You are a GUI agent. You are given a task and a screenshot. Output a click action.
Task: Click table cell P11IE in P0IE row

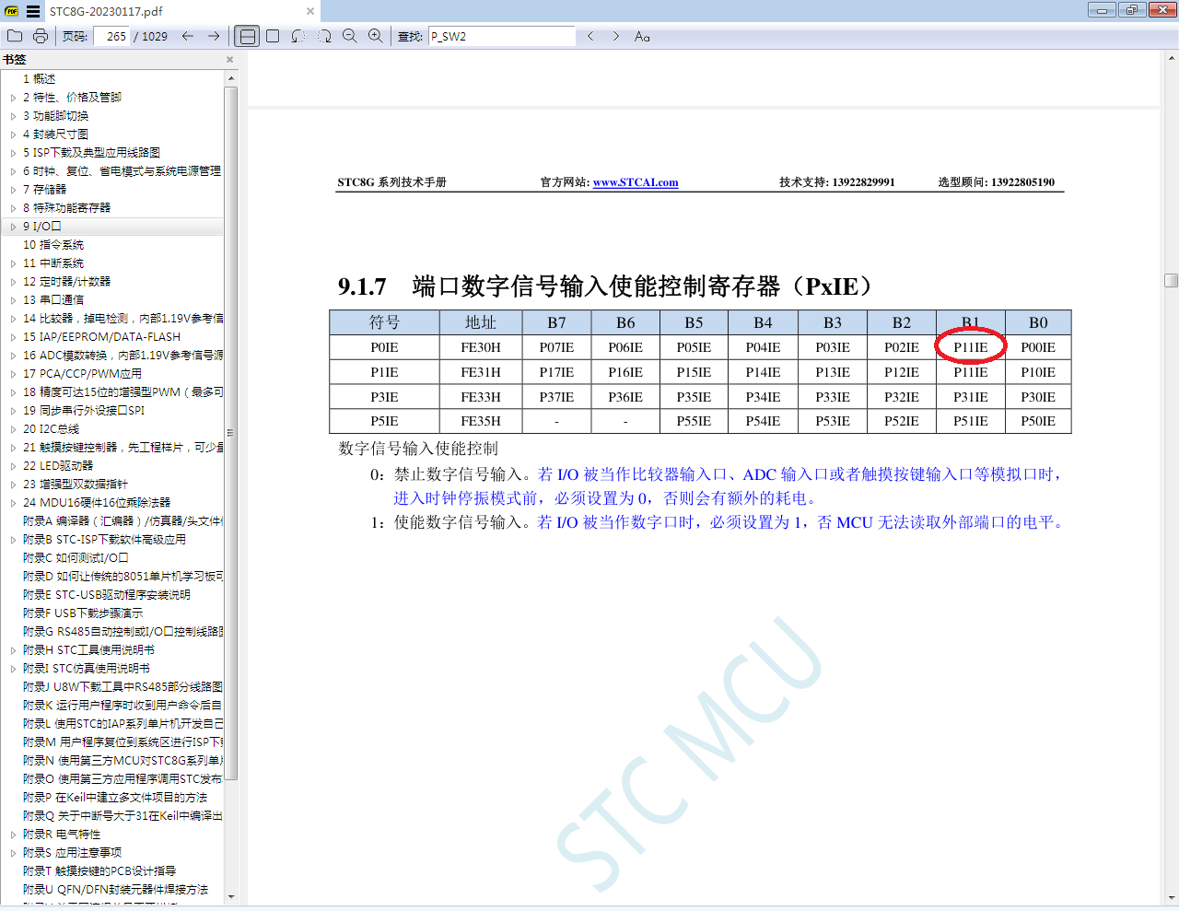point(970,347)
